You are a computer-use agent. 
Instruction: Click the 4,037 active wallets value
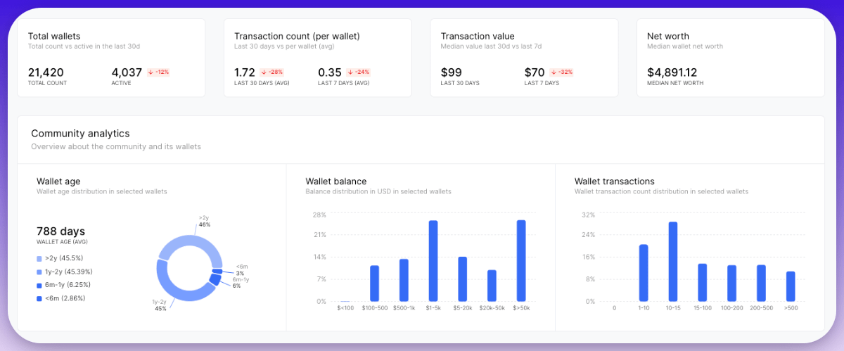click(127, 72)
